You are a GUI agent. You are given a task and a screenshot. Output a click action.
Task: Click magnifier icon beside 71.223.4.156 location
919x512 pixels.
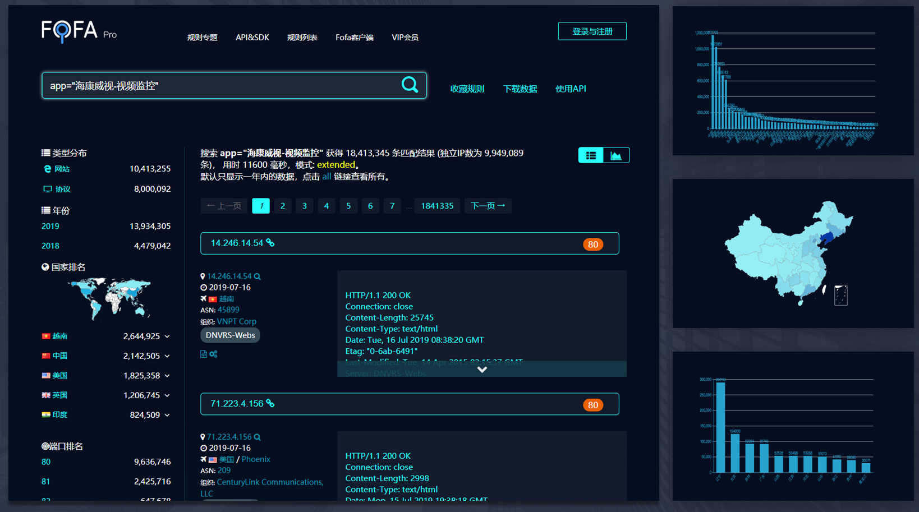(257, 437)
